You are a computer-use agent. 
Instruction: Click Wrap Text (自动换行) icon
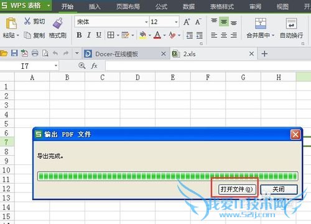coord(291,23)
